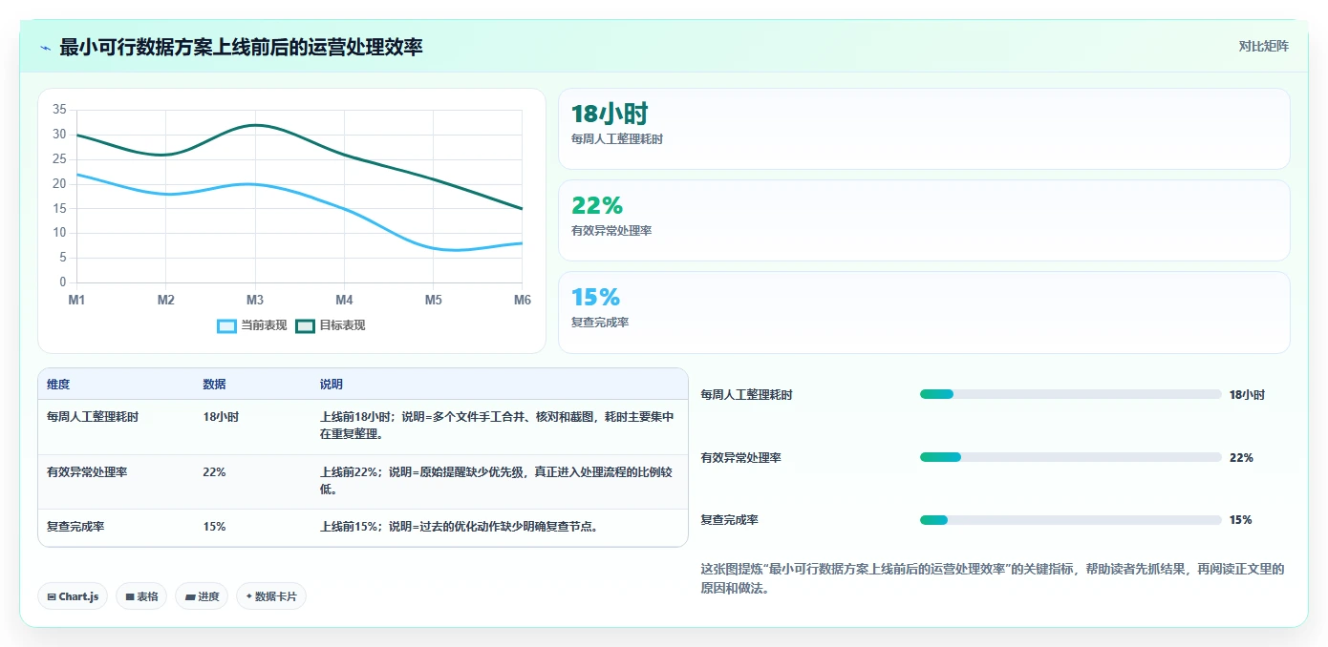
Task: Click the 有效异常处理率 progress bar
Action: click(x=1070, y=457)
